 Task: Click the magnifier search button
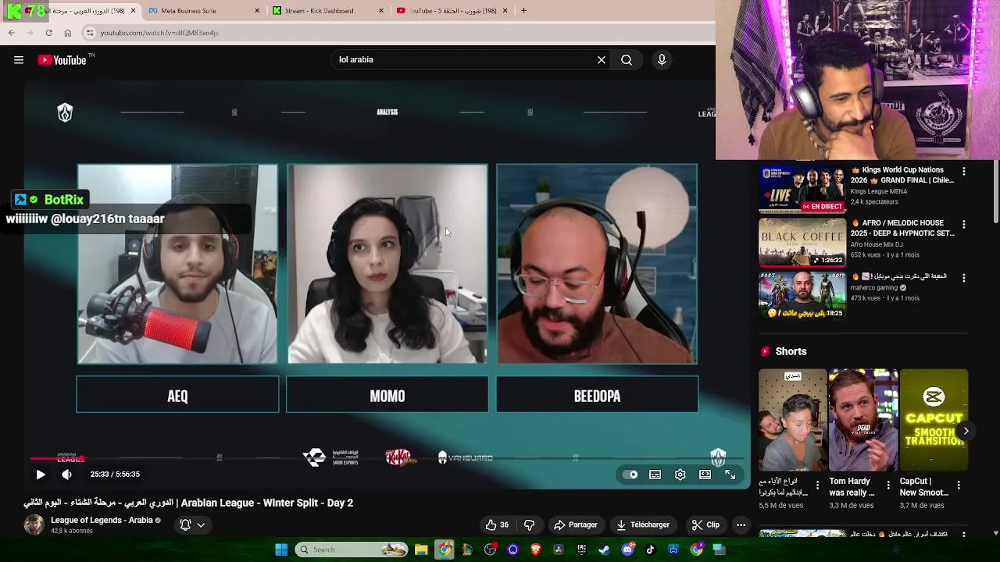(627, 60)
